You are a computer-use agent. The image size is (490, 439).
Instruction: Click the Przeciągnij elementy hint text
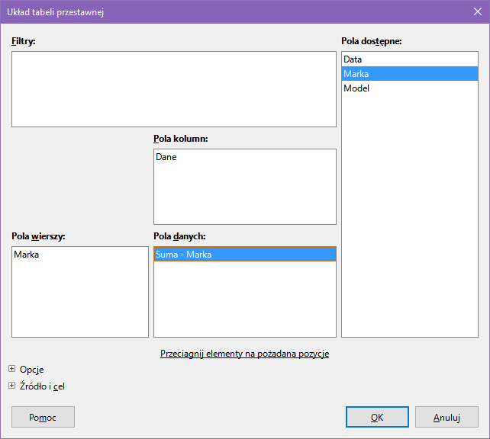[244, 354]
